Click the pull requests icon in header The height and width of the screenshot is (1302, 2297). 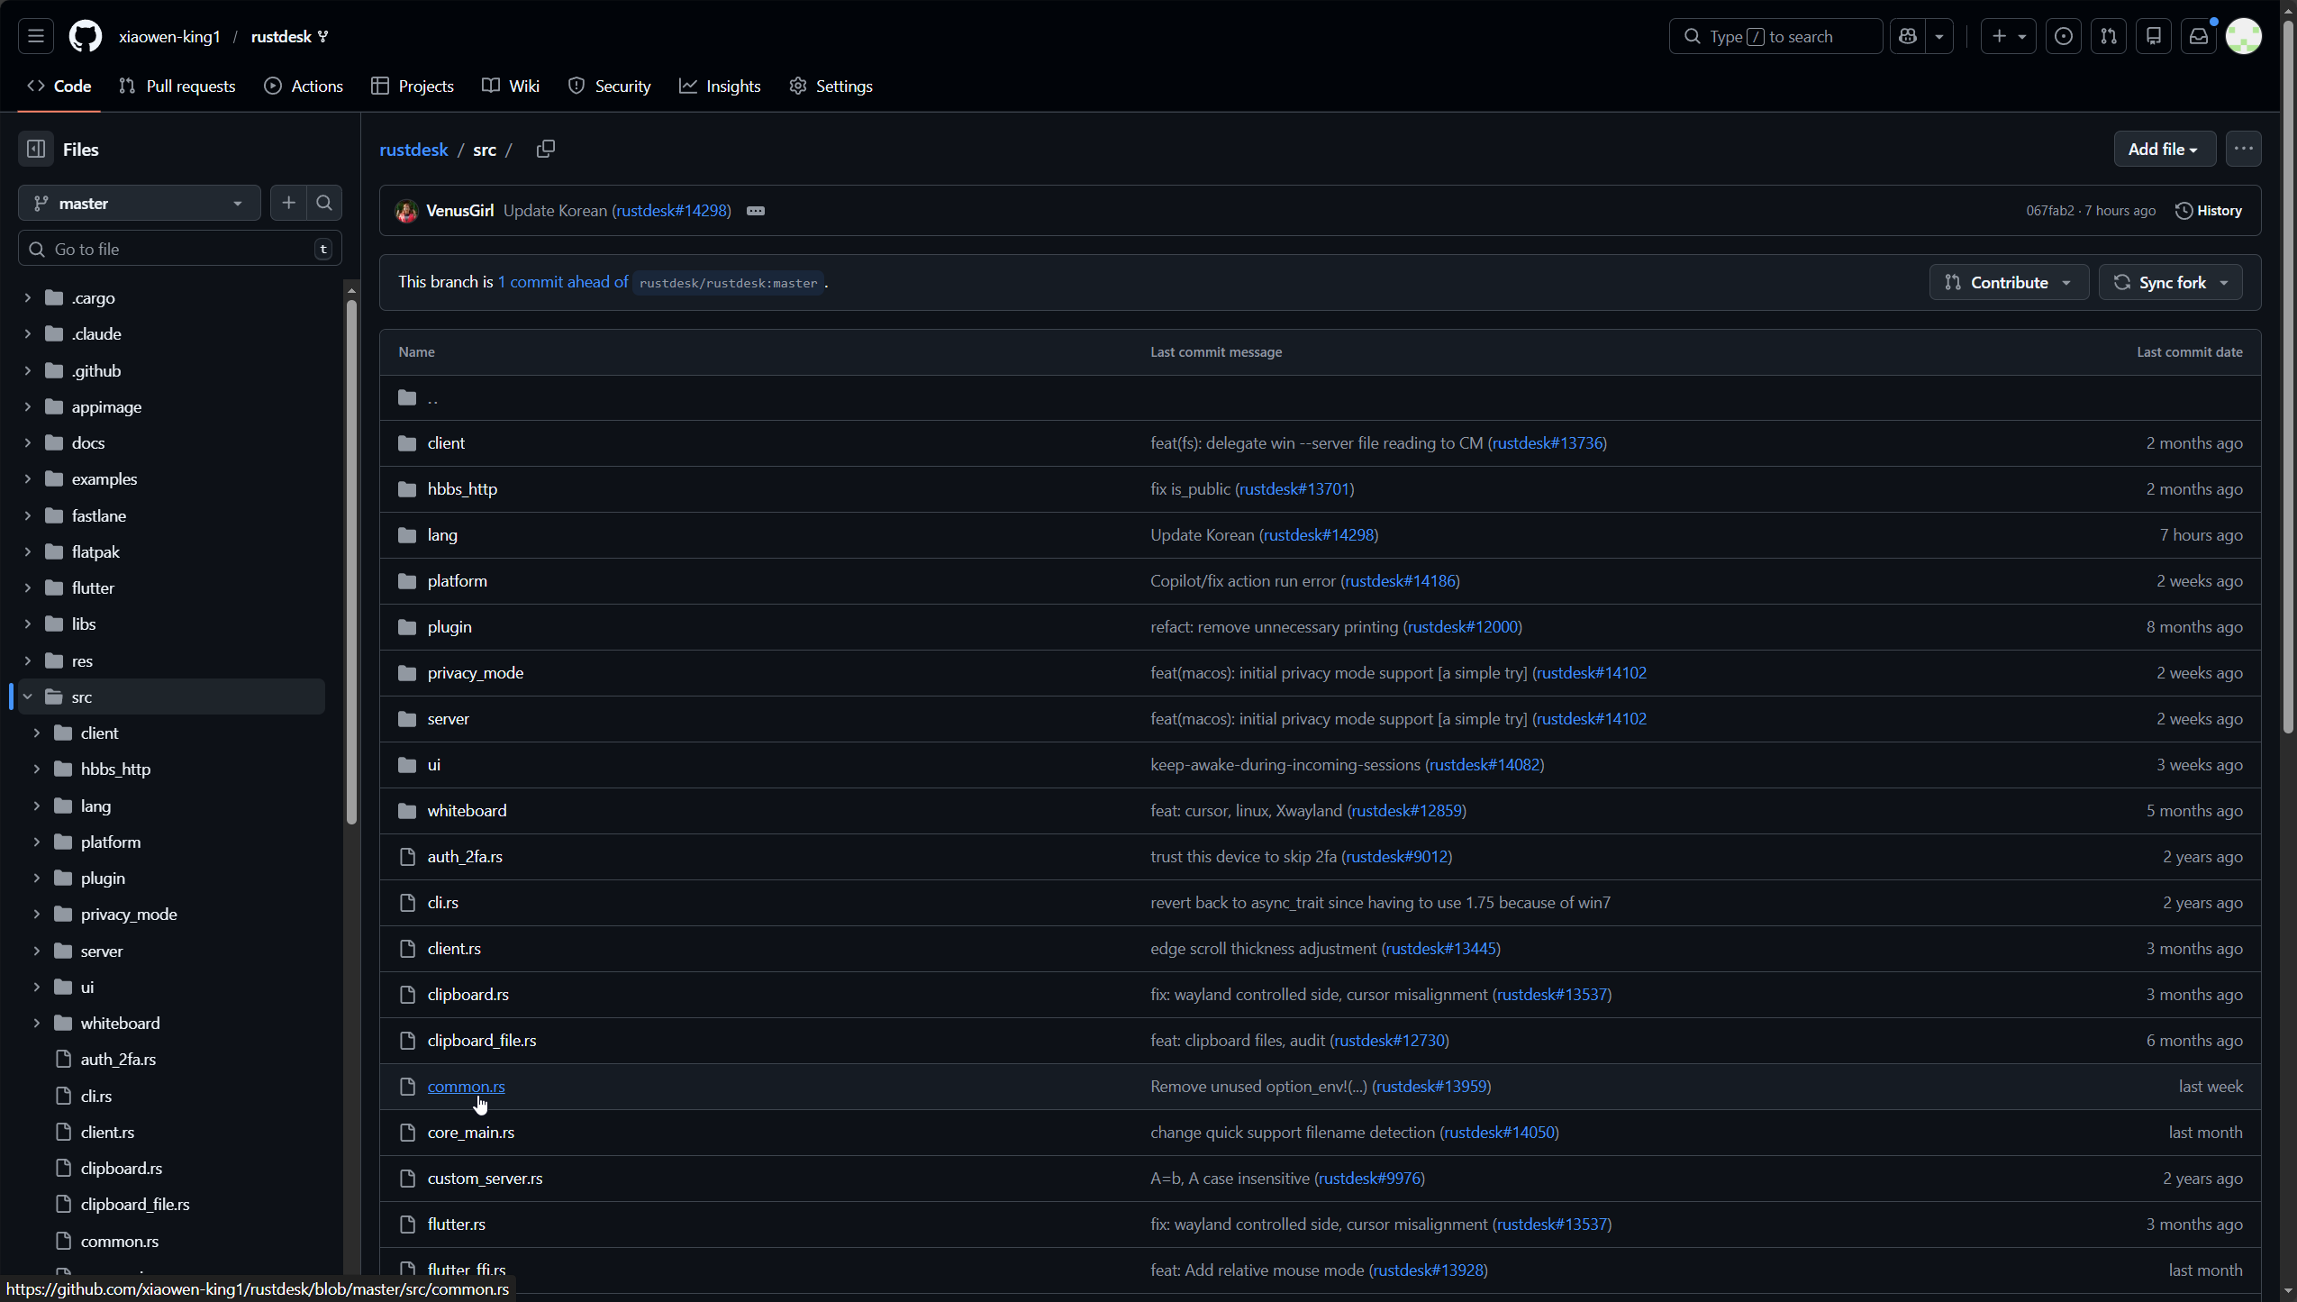[2108, 36]
